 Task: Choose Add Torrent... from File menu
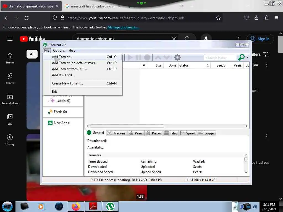pos(82,57)
